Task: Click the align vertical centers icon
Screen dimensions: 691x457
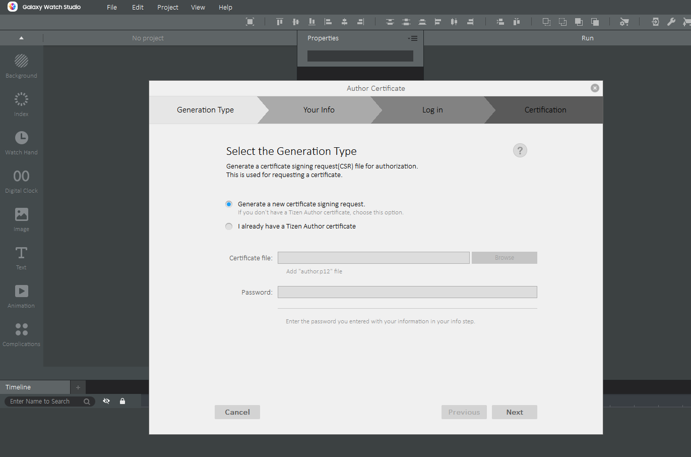Action: point(296,22)
